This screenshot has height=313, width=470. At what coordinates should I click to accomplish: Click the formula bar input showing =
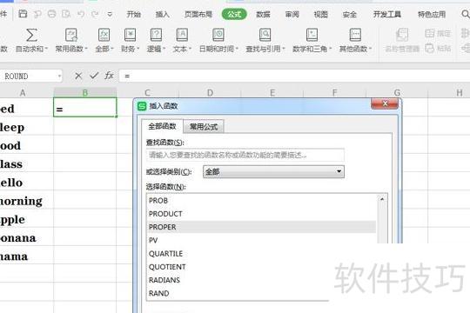click(294, 77)
